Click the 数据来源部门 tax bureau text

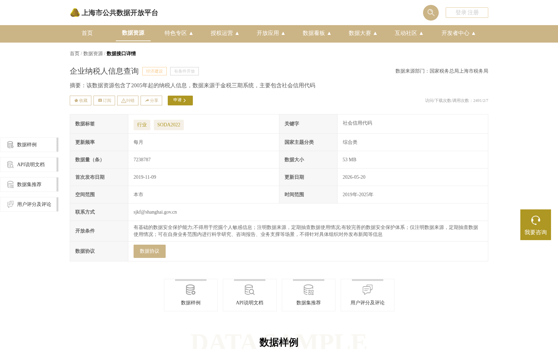(x=442, y=71)
